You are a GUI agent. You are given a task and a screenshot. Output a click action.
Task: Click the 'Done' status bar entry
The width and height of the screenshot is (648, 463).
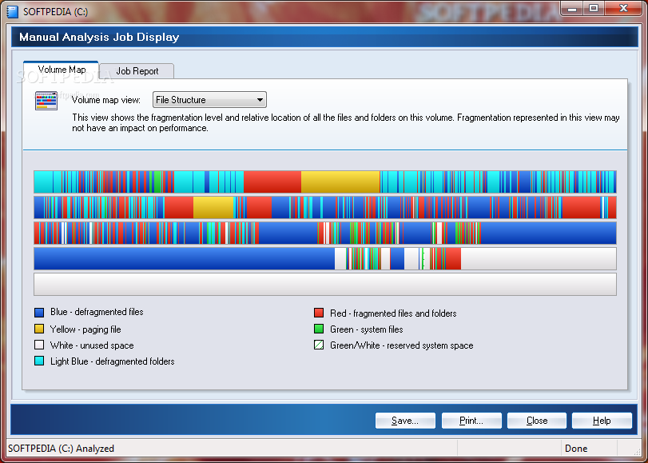click(576, 449)
